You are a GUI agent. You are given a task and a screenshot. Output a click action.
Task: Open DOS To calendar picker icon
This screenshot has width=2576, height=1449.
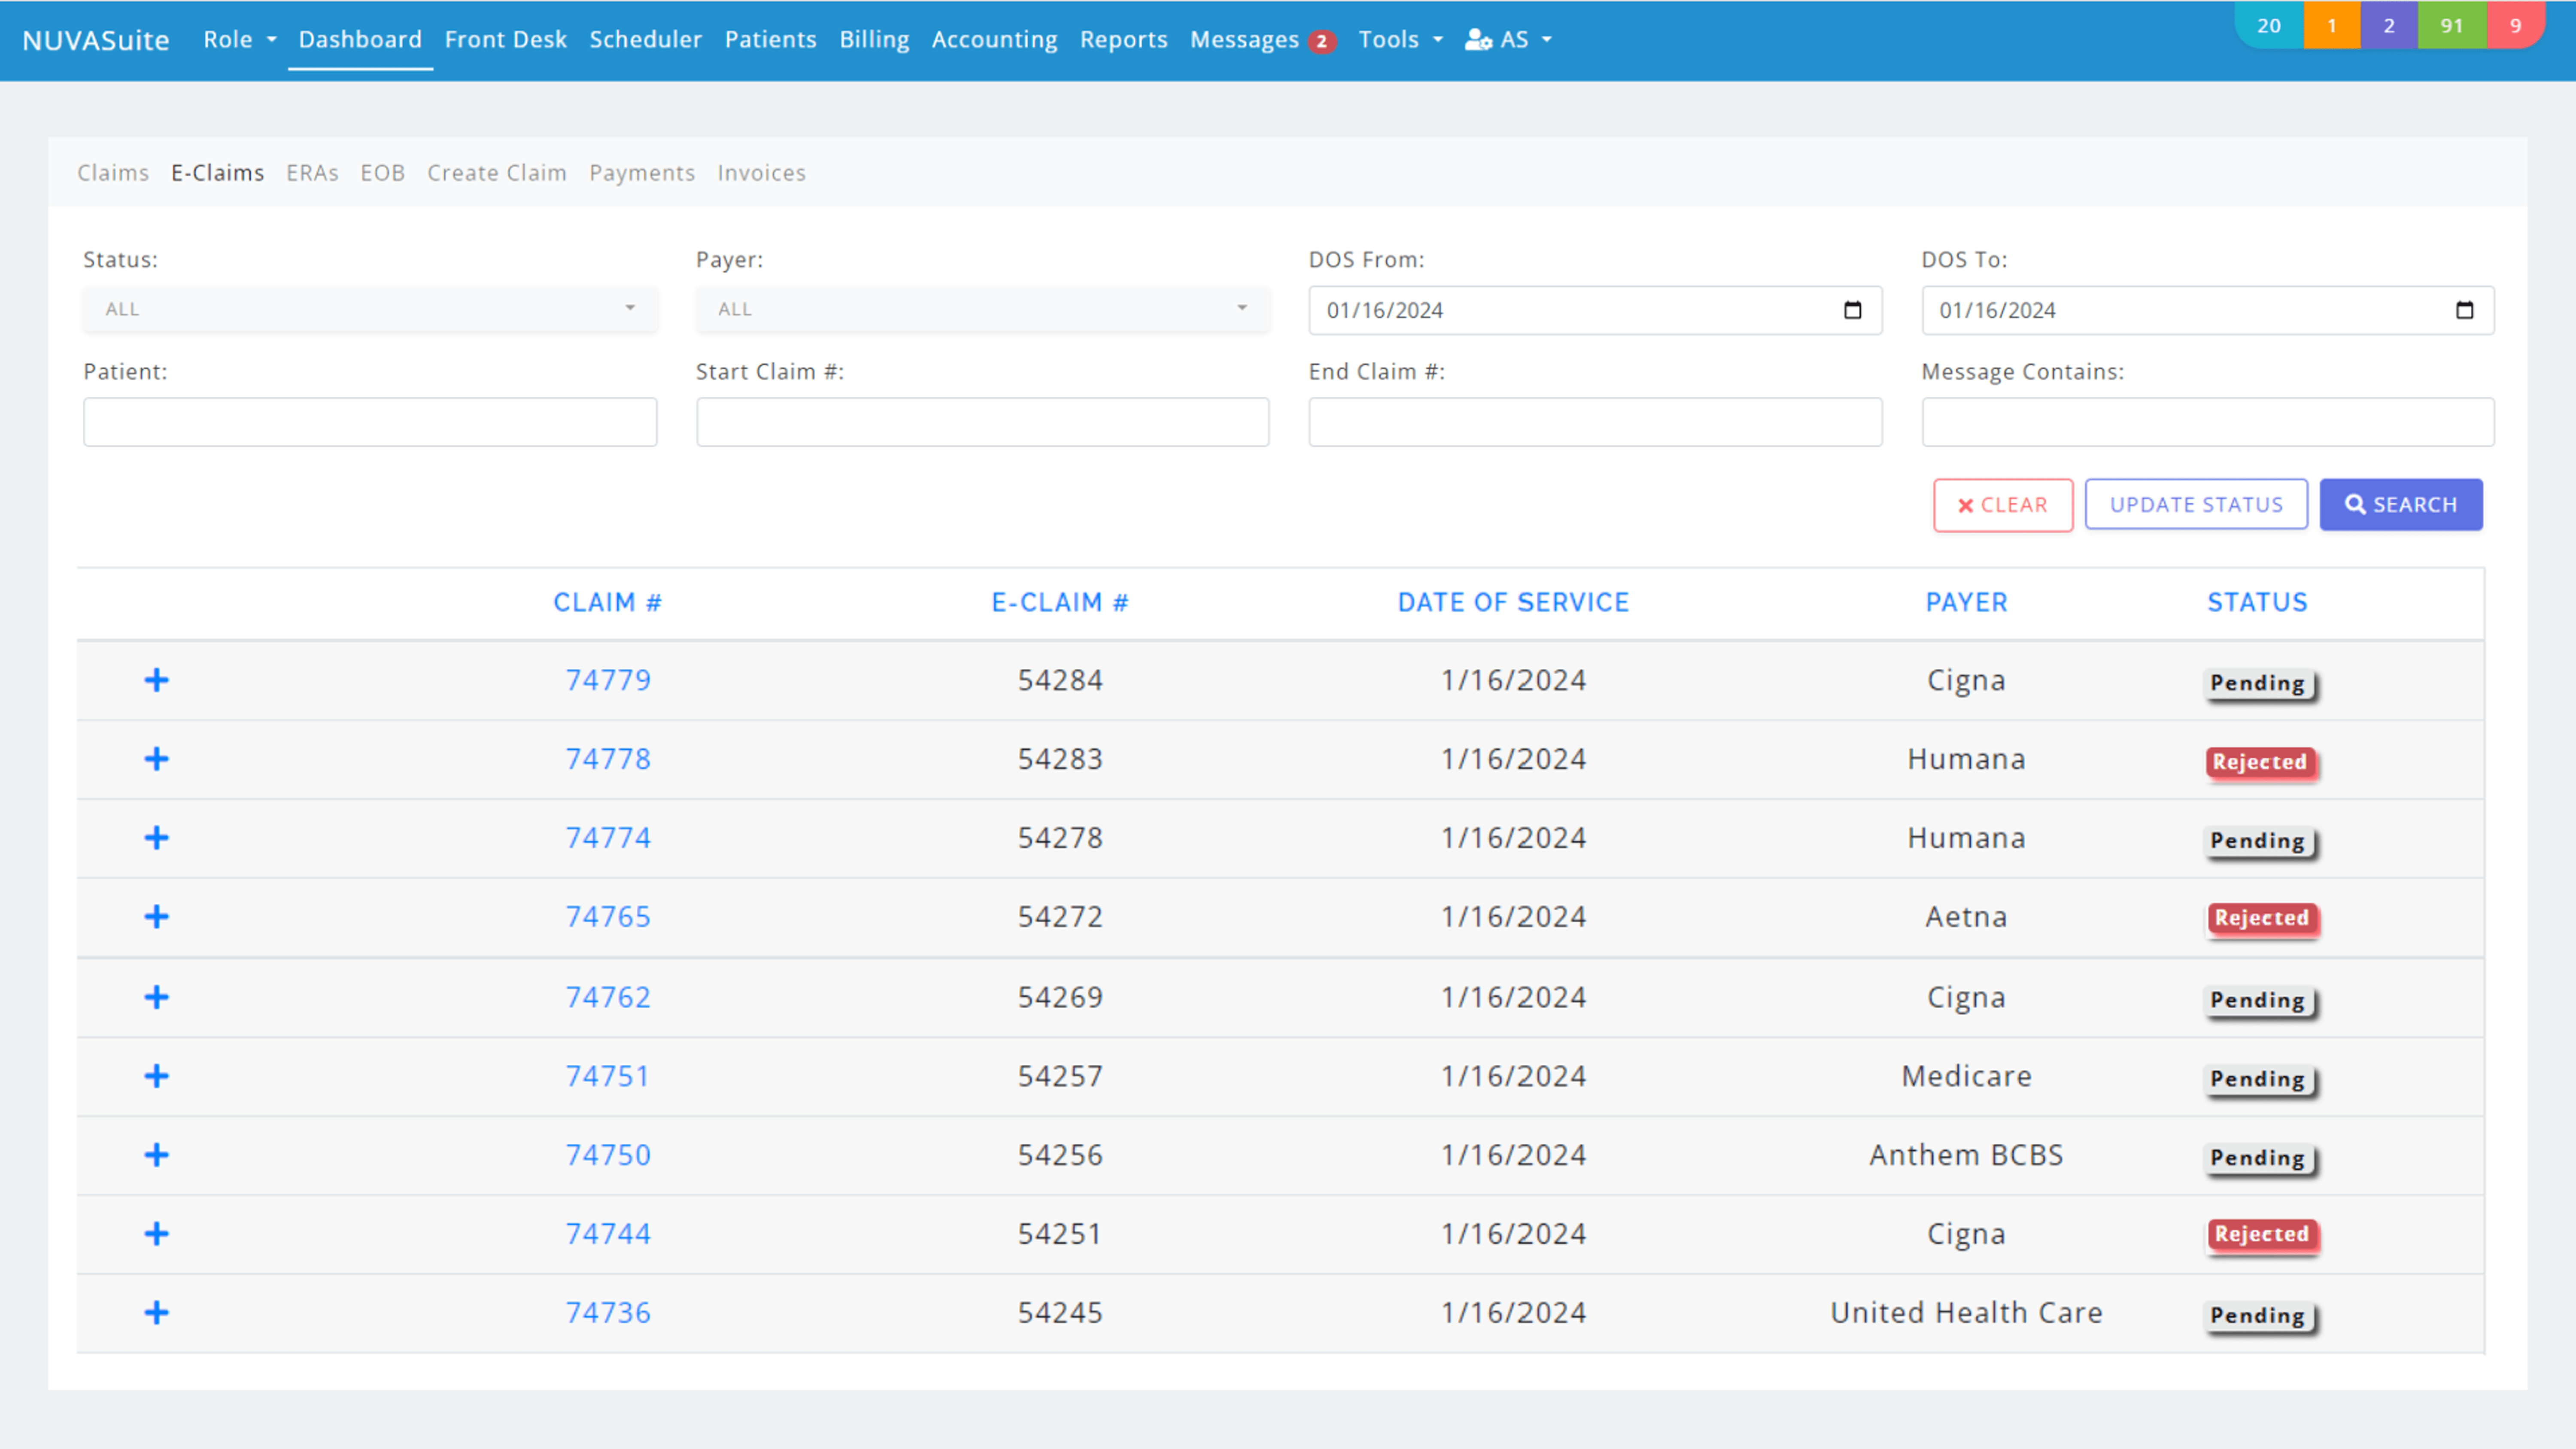[x=2464, y=310]
